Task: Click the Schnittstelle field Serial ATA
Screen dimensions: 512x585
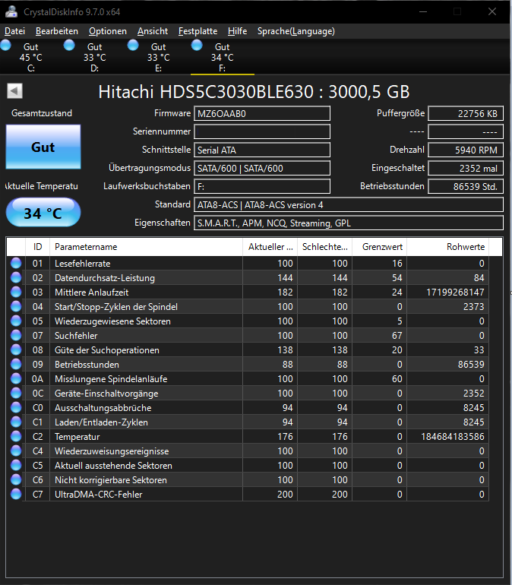Action: click(x=262, y=150)
